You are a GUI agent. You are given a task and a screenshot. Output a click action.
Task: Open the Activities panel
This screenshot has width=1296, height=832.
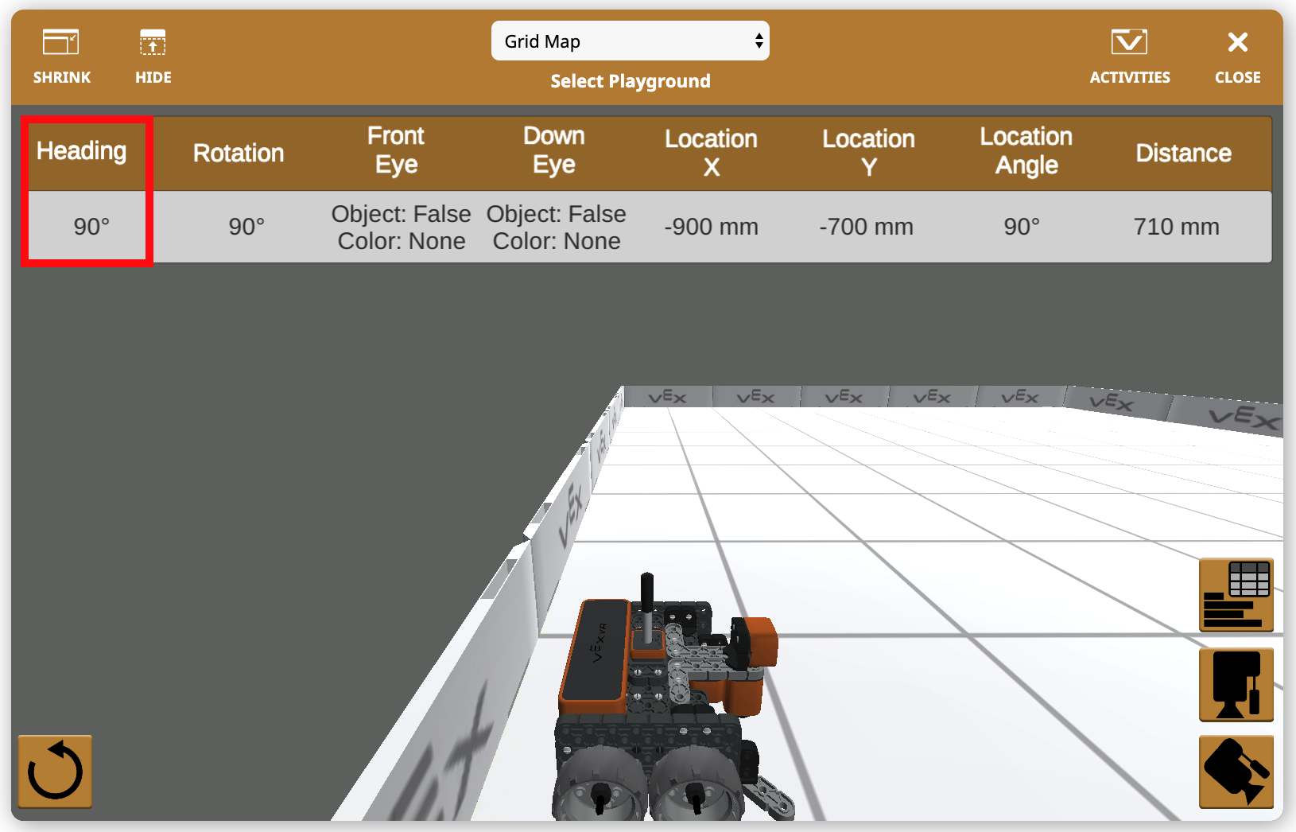point(1129,56)
